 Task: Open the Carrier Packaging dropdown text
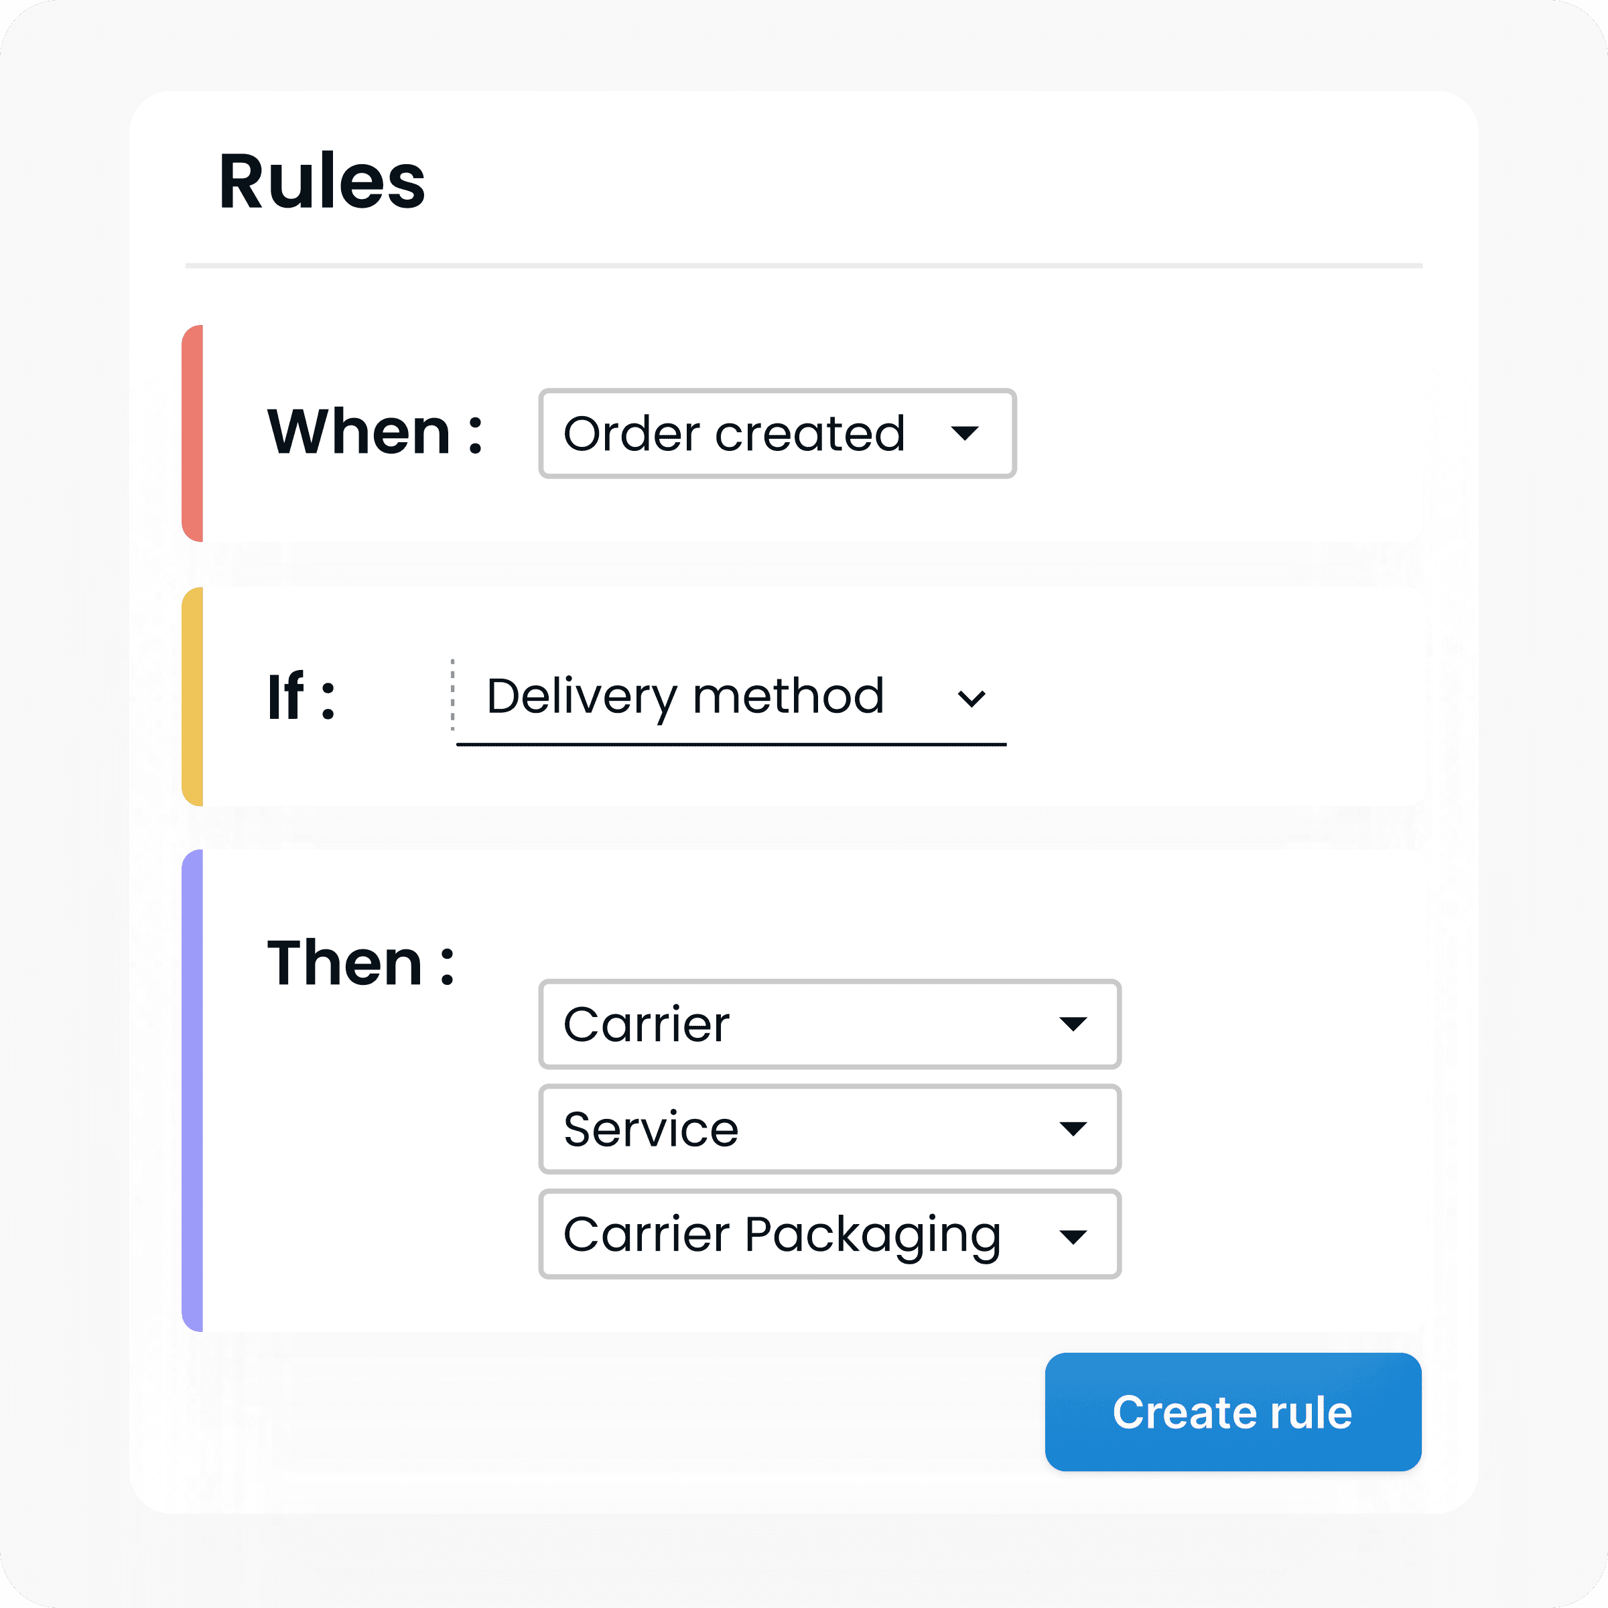click(x=781, y=1234)
